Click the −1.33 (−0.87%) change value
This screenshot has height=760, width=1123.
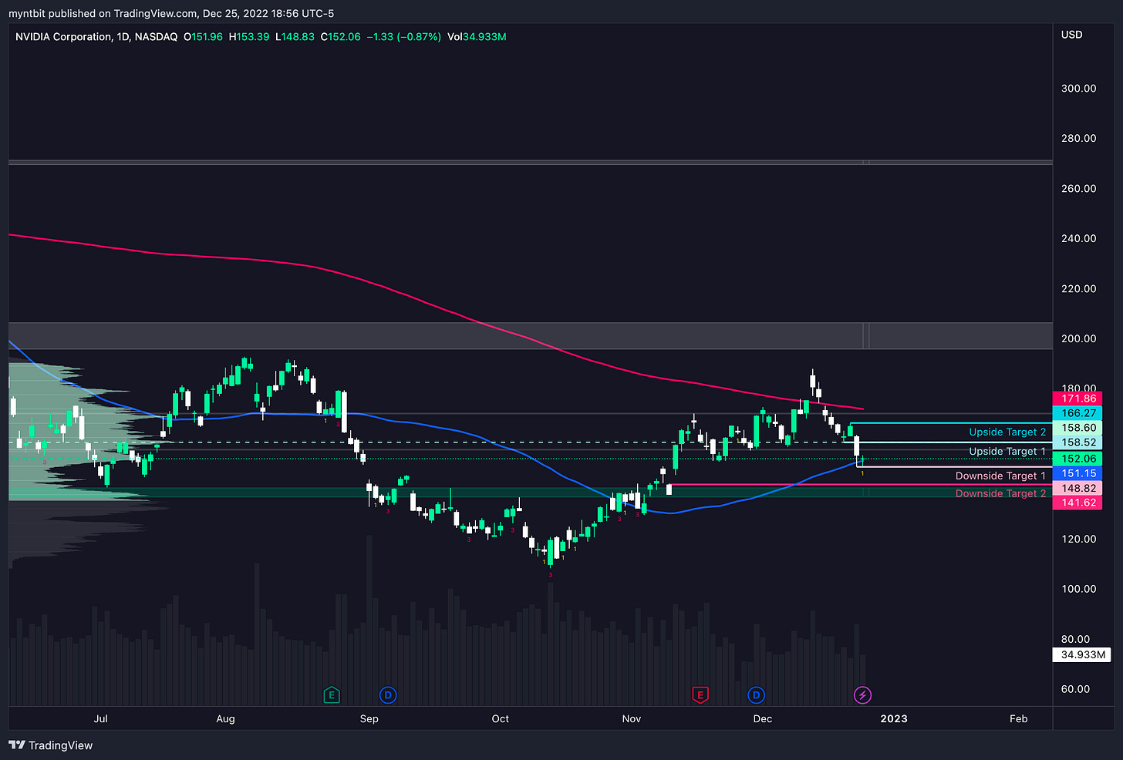(403, 37)
